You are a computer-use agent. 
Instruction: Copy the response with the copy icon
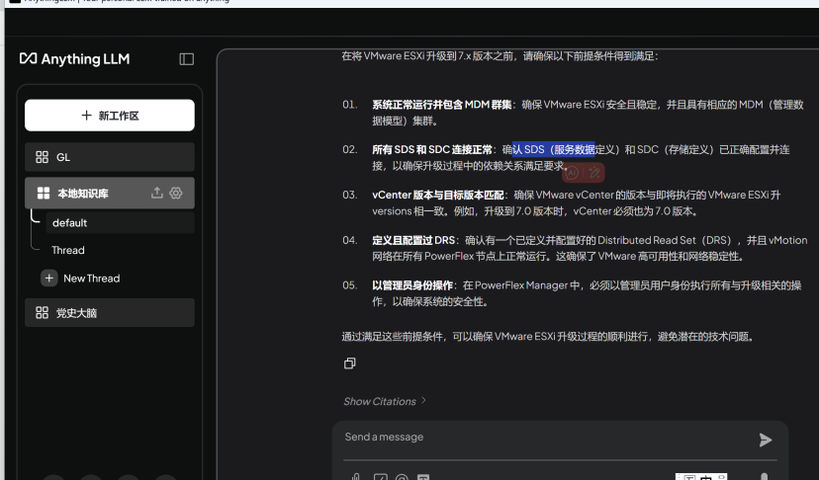click(x=350, y=363)
